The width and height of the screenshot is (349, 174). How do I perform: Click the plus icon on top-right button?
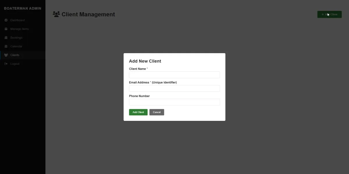pos(323,15)
